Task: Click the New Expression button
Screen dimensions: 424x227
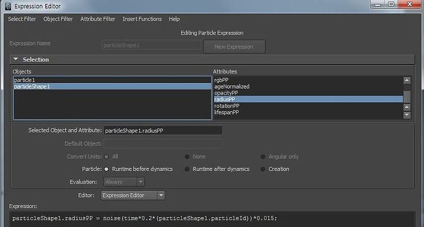Action: pos(234,46)
